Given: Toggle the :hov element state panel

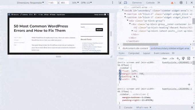Looking at the screenshot, I should (164, 58).
